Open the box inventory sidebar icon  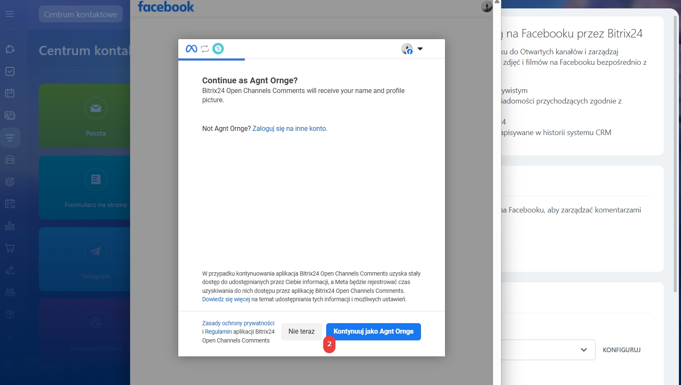click(x=10, y=314)
